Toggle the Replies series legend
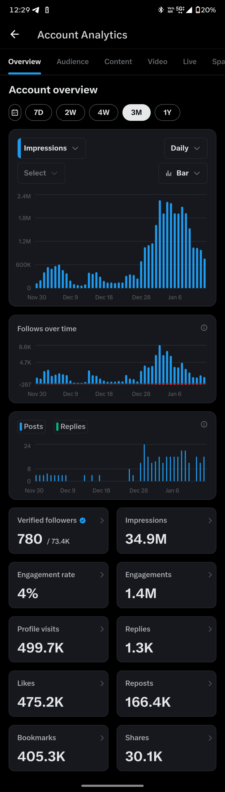Image resolution: width=225 pixels, height=792 pixels. coord(71,427)
